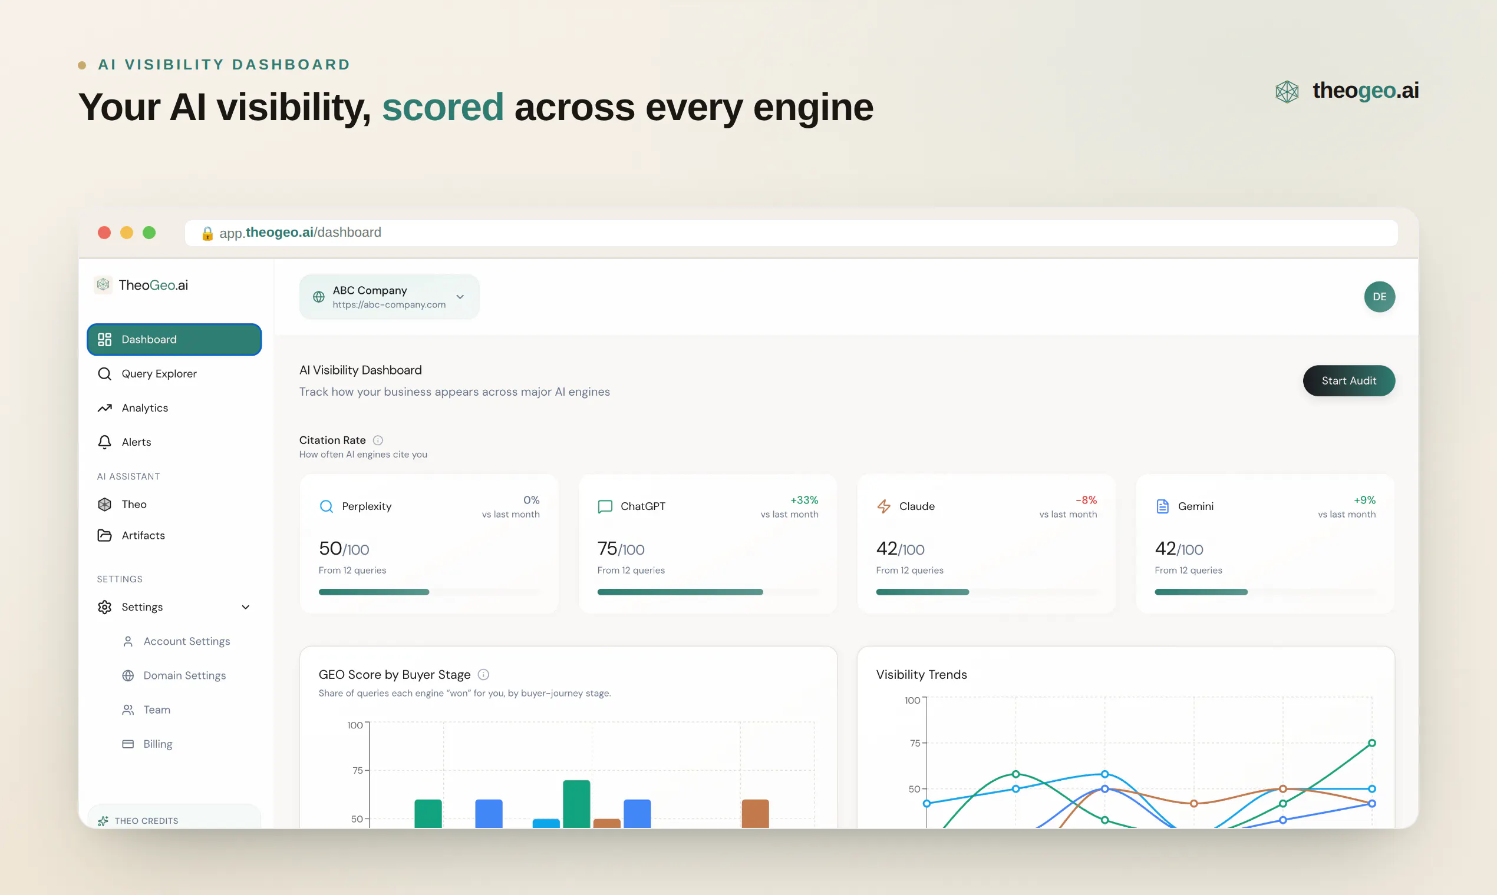Click the Dashboard grid icon in sidebar
Image resolution: width=1497 pixels, height=895 pixels.
tap(104, 340)
